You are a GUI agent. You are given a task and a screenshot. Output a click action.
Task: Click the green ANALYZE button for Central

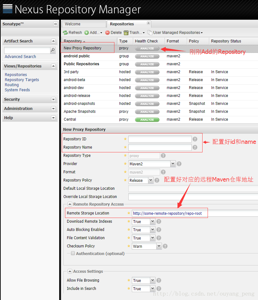[147, 120]
